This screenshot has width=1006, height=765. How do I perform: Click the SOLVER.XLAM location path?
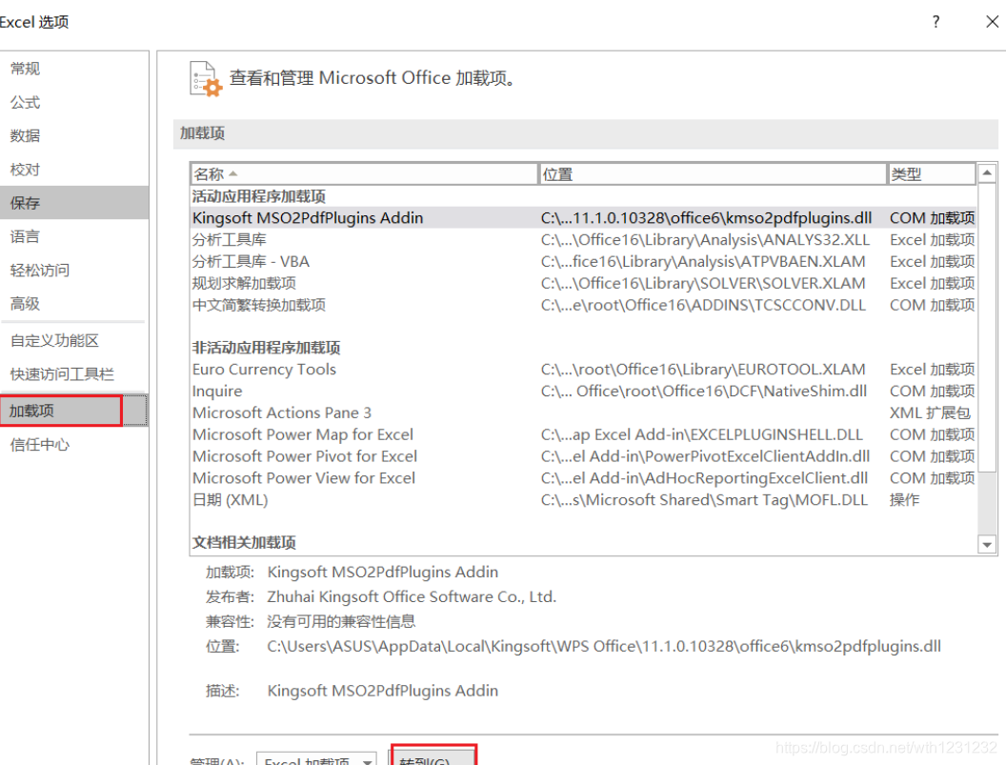(703, 284)
